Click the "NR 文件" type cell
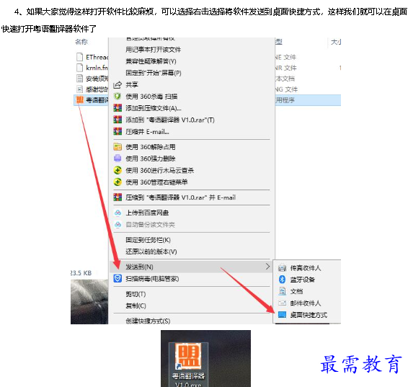This screenshot has width=408, height=387. pyautogui.click(x=286, y=68)
